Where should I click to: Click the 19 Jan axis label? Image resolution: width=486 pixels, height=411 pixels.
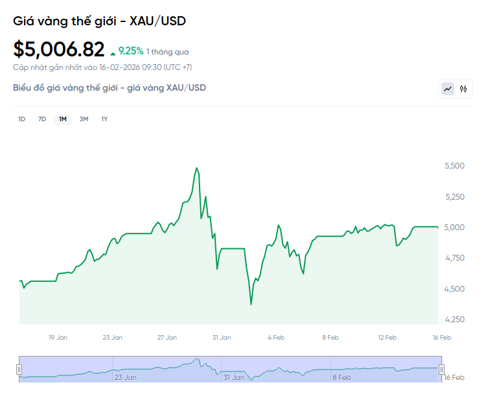pos(58,337)
